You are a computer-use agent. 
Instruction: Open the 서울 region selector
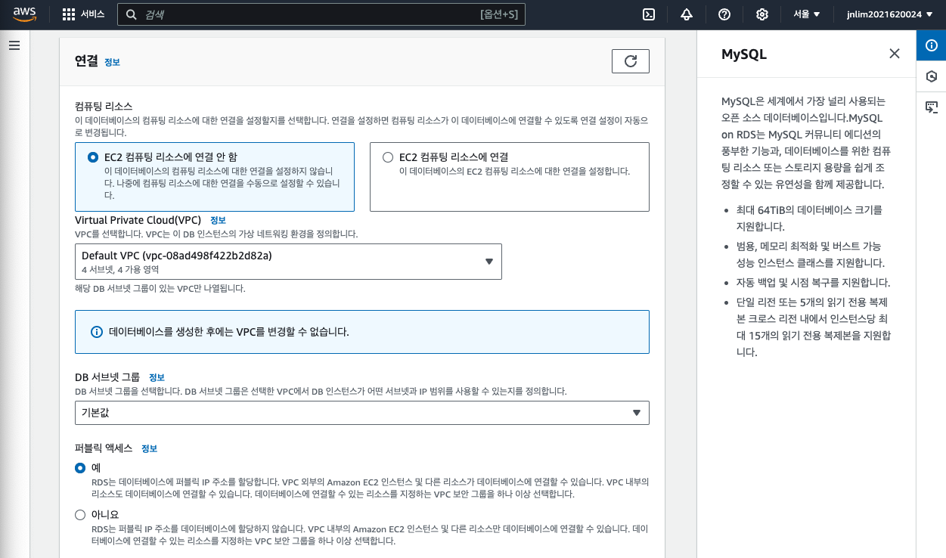[807, 14]
